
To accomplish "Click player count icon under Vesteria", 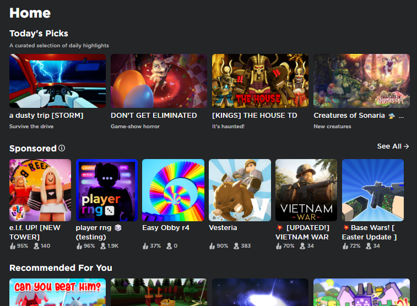I will point(236,246).
